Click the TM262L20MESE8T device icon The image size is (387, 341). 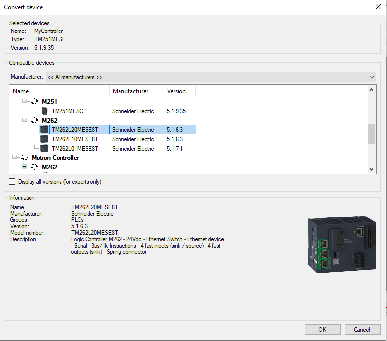tap(44, 129)
